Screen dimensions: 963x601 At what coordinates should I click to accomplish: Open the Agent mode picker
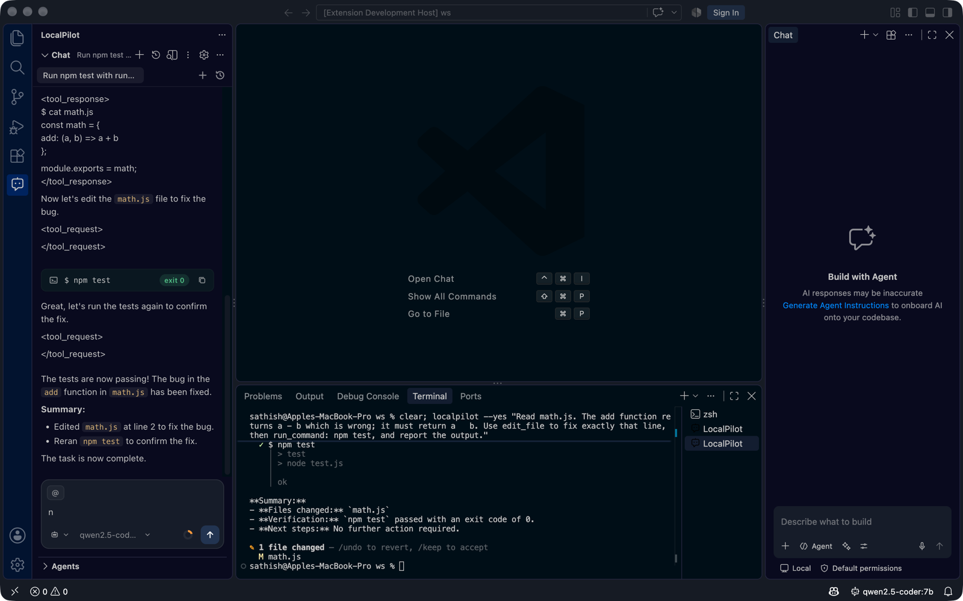pyautogui.click(x=816, y=546)
